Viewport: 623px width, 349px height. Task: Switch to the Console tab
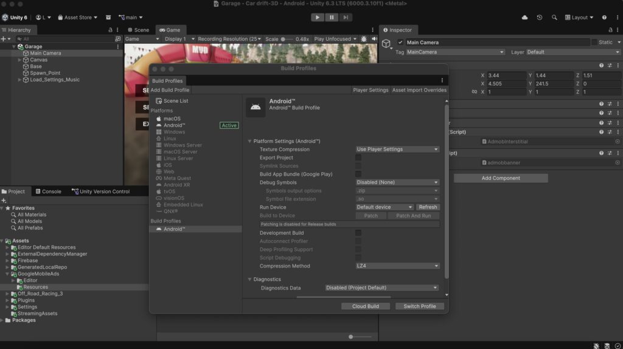point(48,192)
